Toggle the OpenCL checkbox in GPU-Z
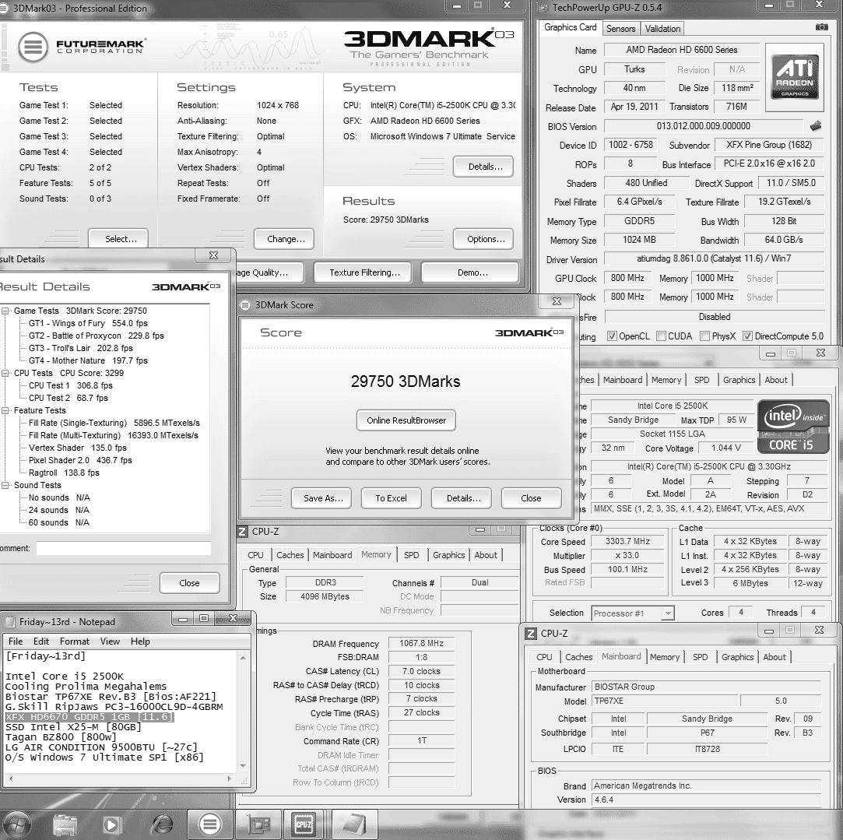The height and width of the screenshot is (840, 843). (x=612, y=336)
